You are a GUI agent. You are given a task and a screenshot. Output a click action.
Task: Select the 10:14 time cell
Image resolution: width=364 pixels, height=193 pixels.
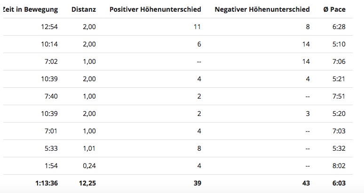coord(49,44)
